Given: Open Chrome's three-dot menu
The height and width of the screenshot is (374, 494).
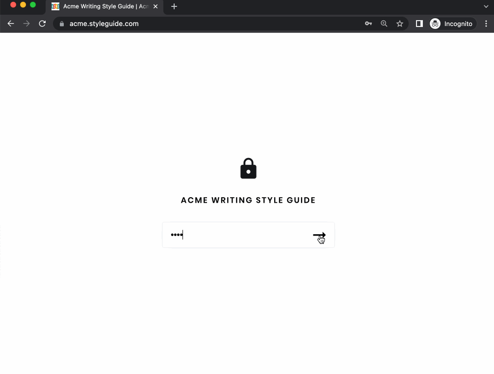Looking at the screenshot, I should [x=486, y=24].
